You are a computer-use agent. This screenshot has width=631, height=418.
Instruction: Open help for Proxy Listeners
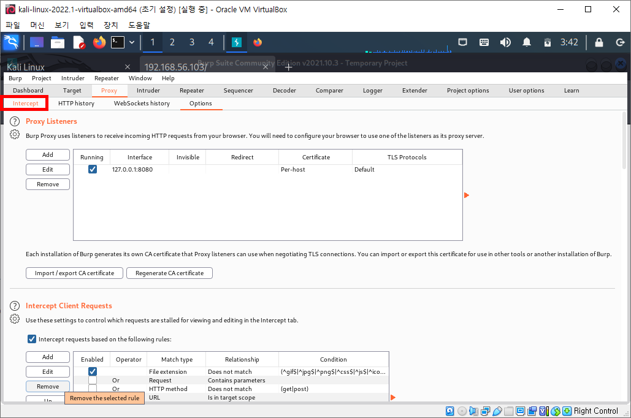(15, 121)
